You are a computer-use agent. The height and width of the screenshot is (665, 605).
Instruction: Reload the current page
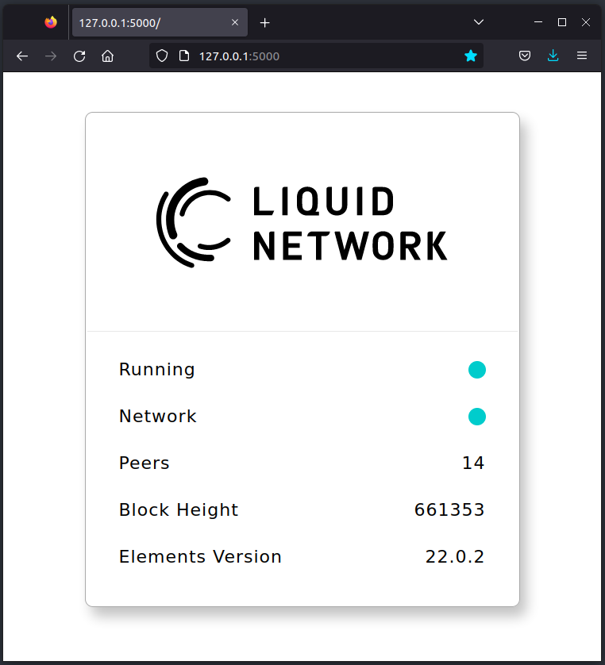click(79, 56)
